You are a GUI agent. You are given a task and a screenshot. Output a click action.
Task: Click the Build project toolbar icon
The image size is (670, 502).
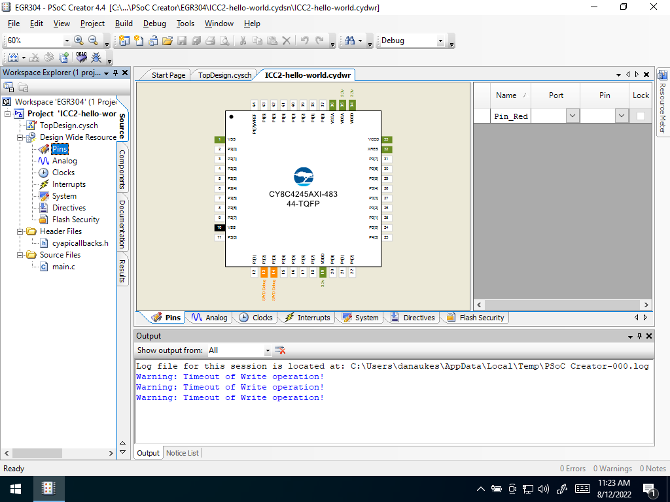(x=13, y=58)
